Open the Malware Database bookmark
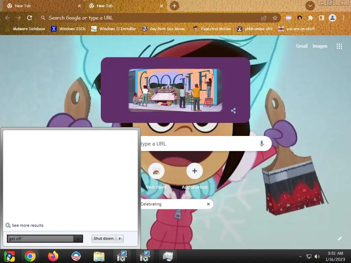351x263 pixels. click(x=25, y=29)
